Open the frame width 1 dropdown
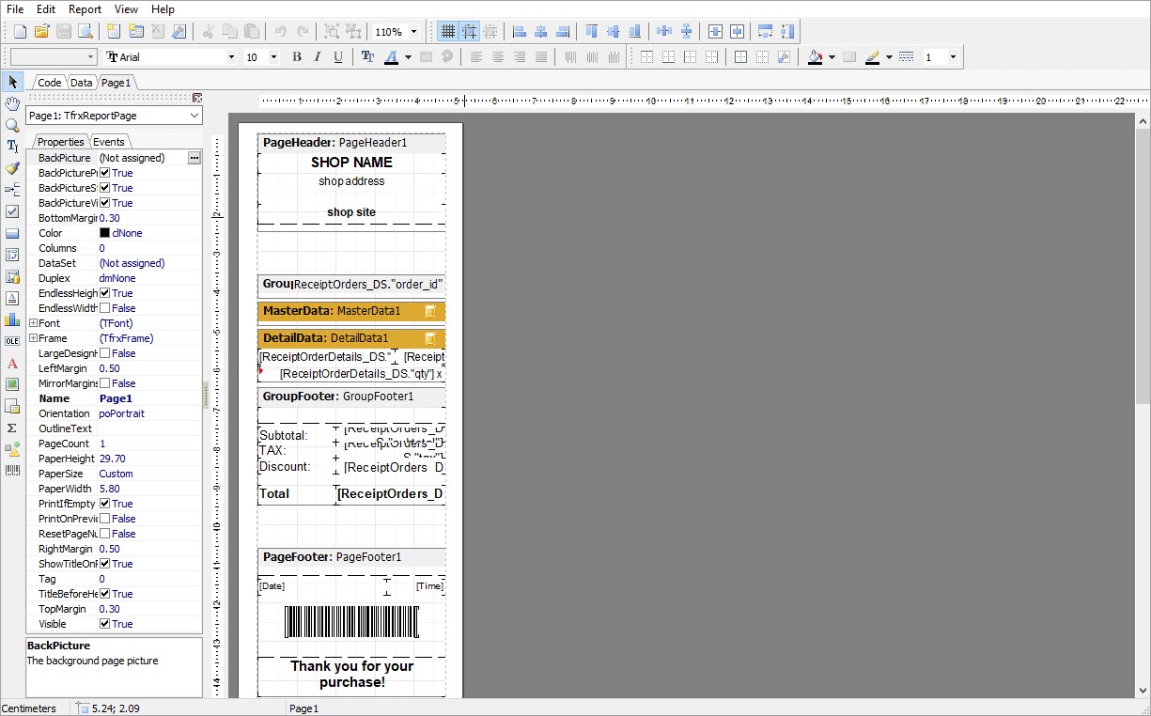This screenshot has width=1151, height=716. [x=953, y=57]
